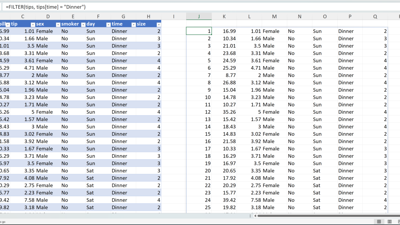Open the sex column filter dropdown

point(58,24)
